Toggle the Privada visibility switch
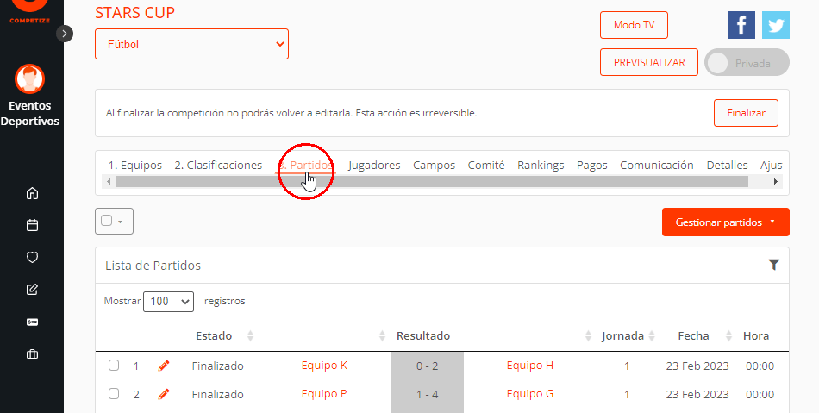 click(x=747, y=63)
